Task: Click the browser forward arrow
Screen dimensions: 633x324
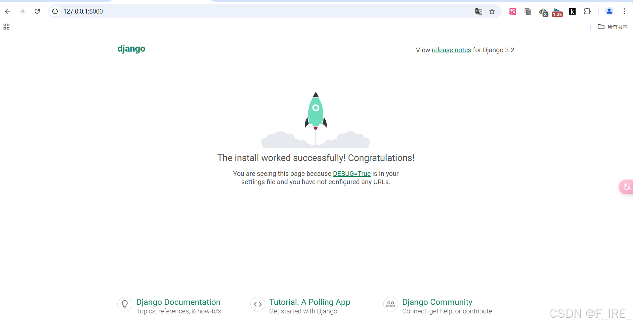Action: click(x=22, y=11)
